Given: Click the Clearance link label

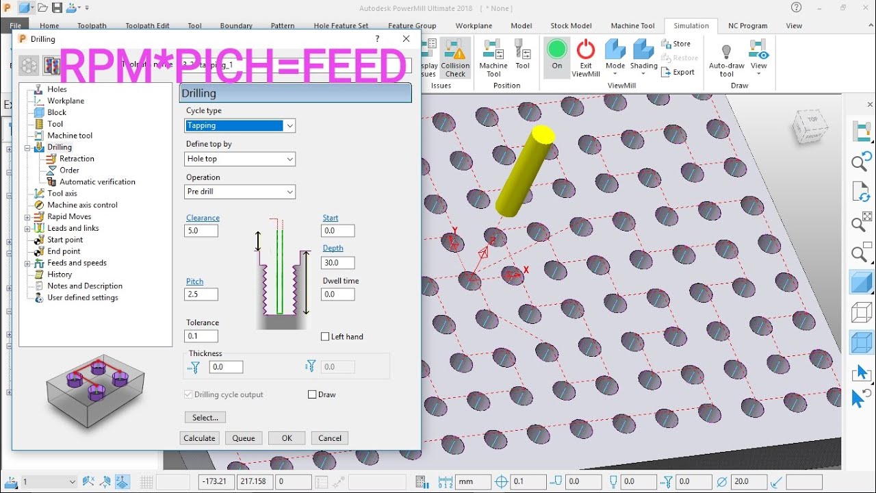Looking at the screenshot, I should [x=203, y=218].
